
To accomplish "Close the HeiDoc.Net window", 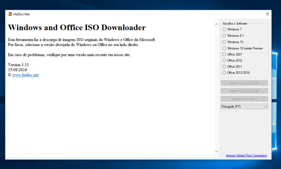I will (267, 14).
